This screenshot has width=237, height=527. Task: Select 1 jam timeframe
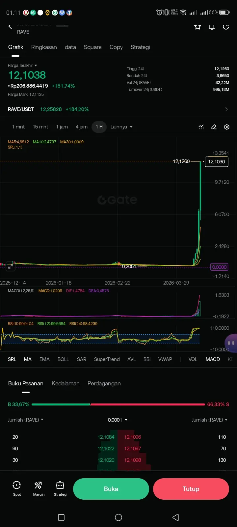click(62, 127)
